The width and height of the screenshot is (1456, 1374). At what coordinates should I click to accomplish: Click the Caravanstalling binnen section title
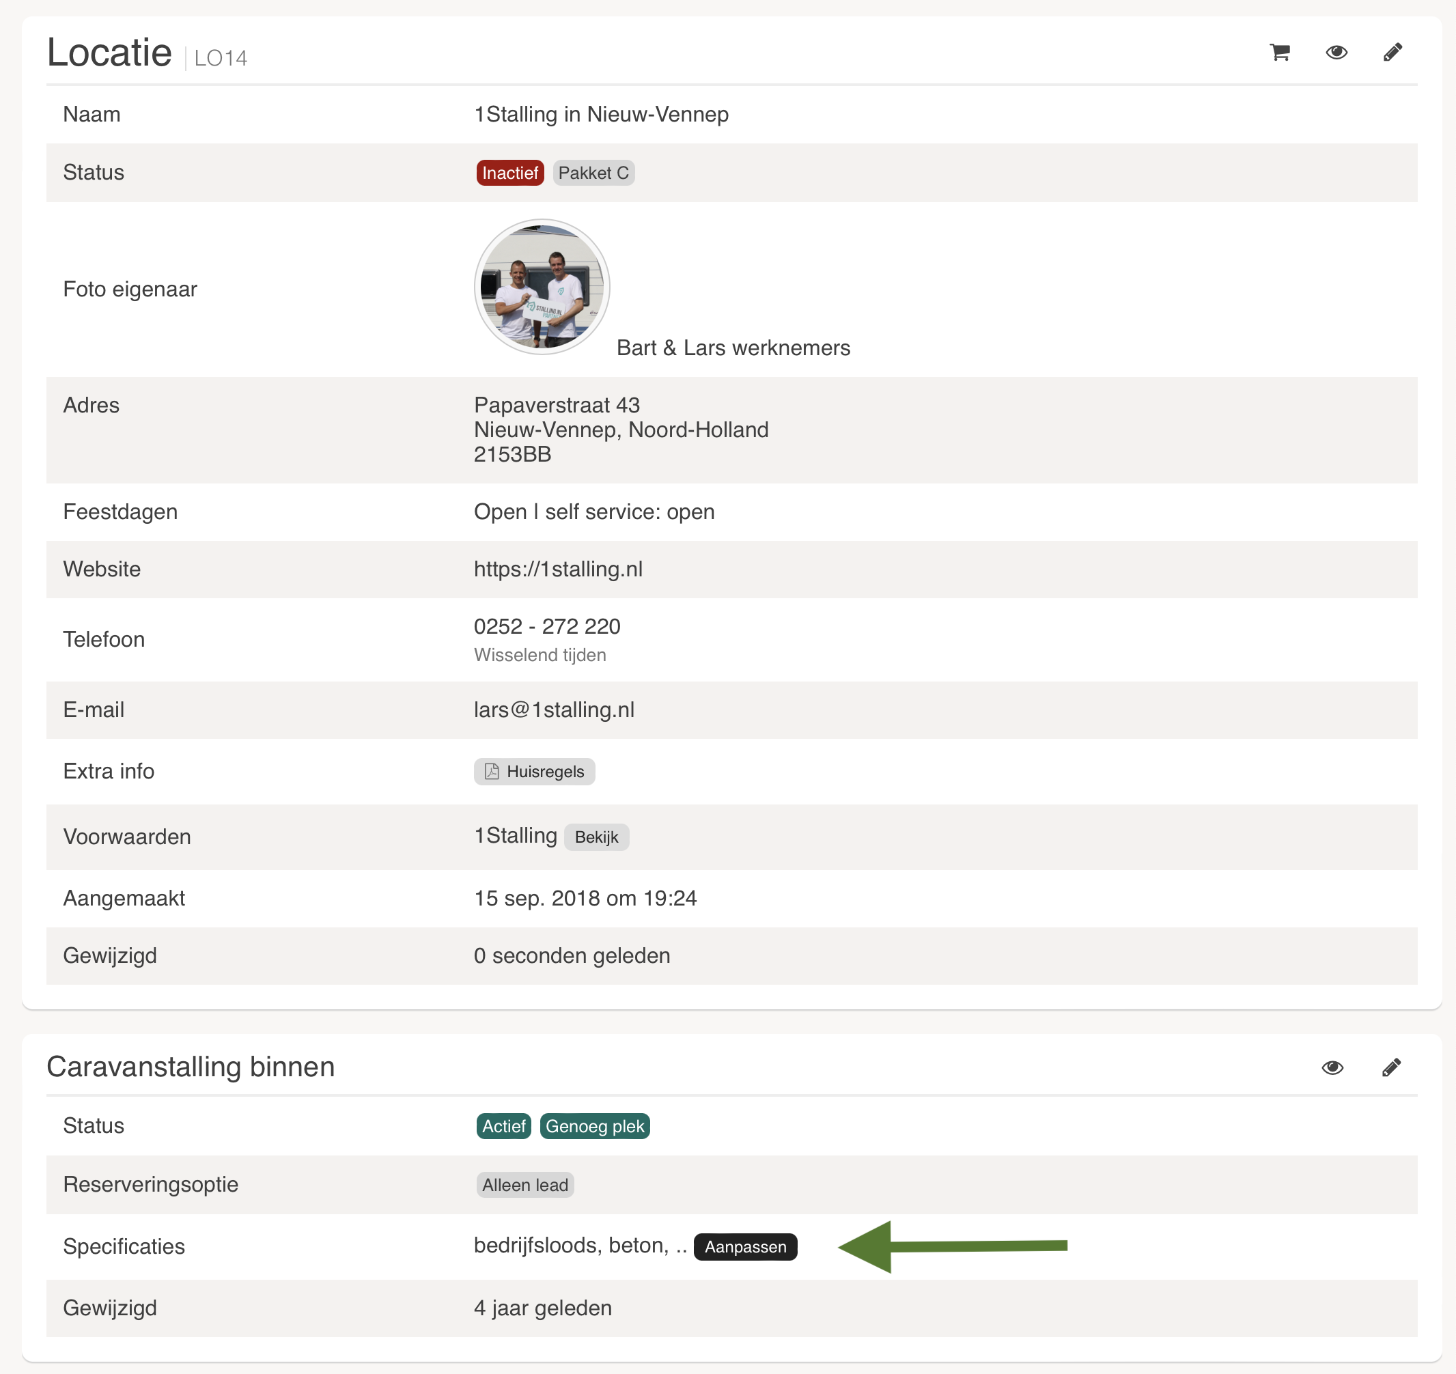pos(191,1067)
